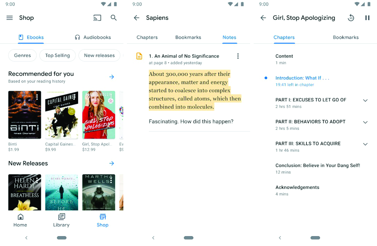Go to Home in bottom navigation

point(20,220)
